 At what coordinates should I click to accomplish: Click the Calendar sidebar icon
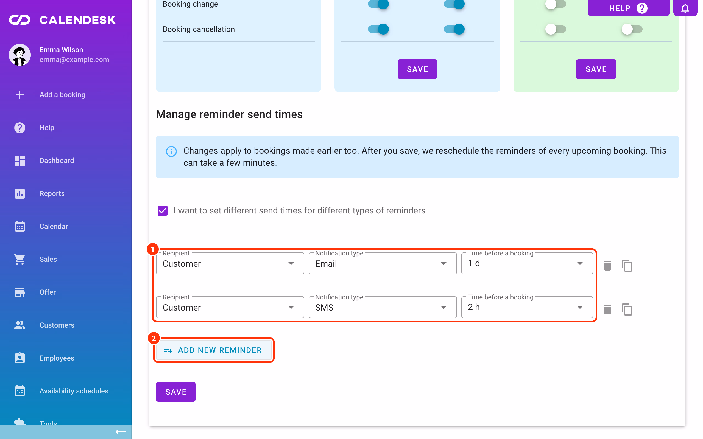tap(20, 226)
